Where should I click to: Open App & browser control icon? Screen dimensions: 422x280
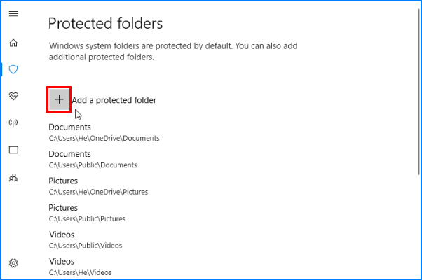pyautogui.click(x=13, y=150)
